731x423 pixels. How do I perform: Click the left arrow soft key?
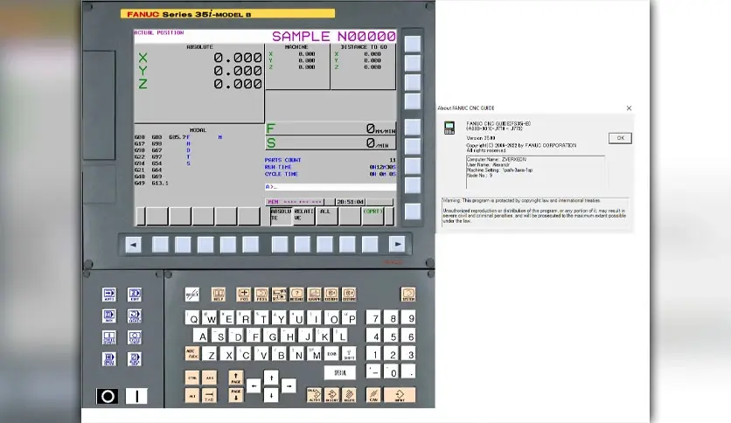[x=133, y=245]
